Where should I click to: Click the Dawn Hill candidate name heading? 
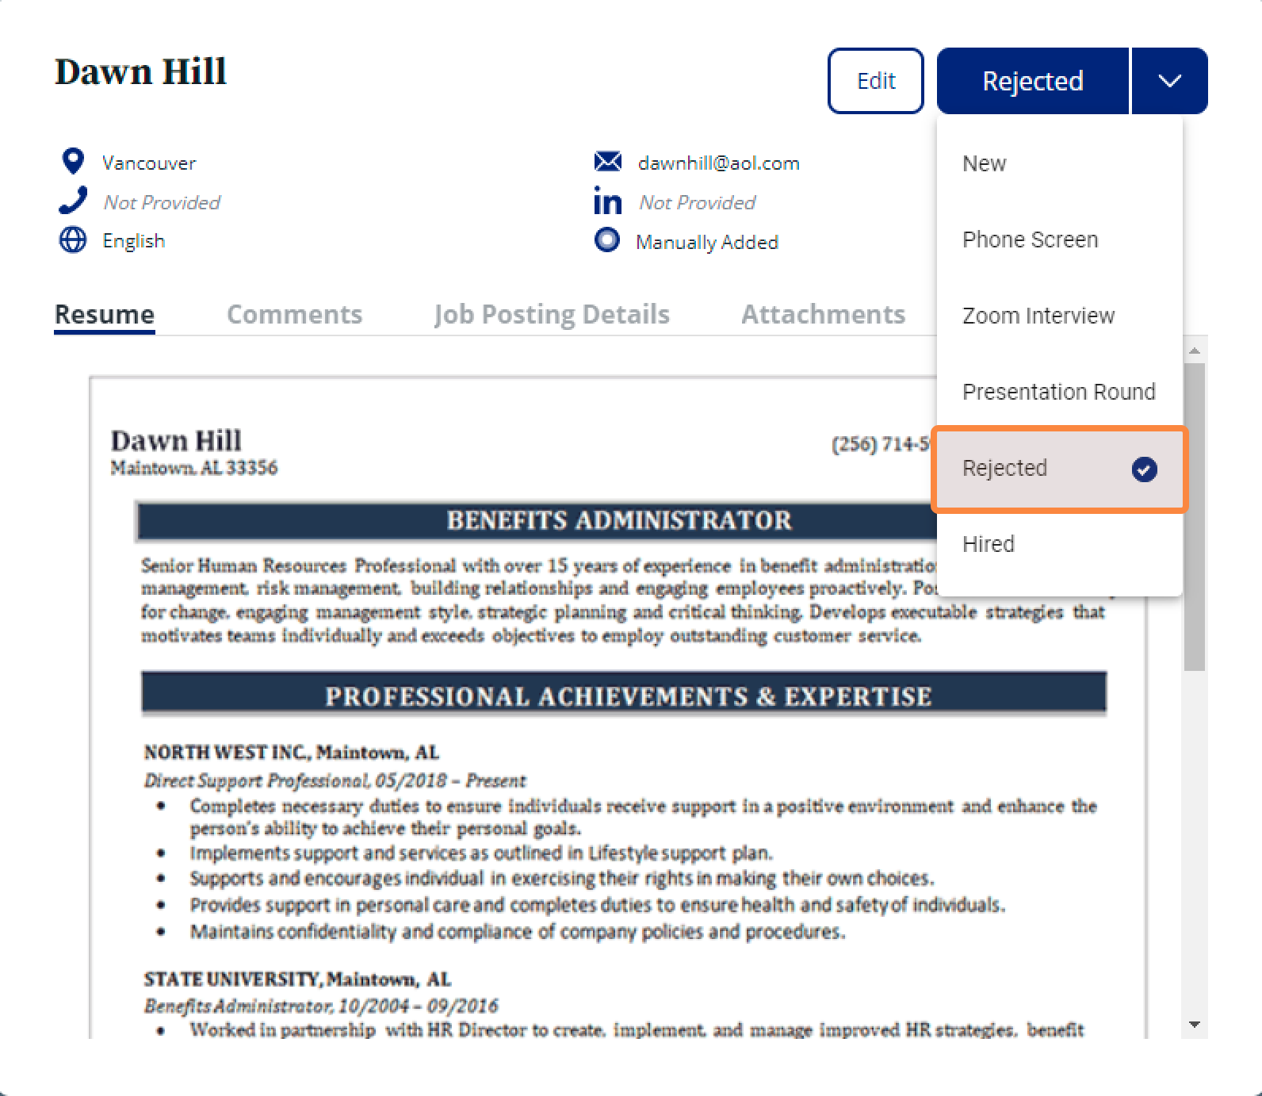pos(141,71)
